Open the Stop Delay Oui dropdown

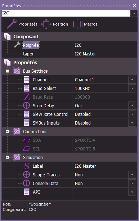point(132,105)
